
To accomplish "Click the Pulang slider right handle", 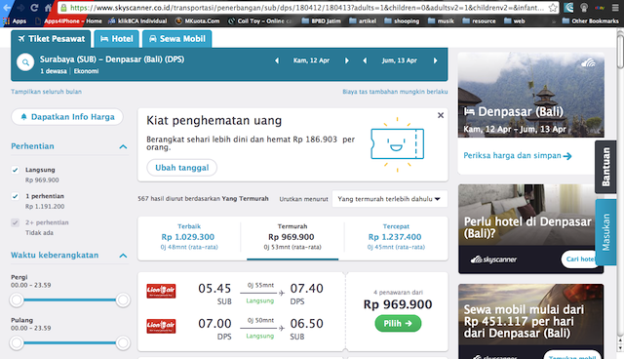I will pyautogui.click(x=123, y=342).
